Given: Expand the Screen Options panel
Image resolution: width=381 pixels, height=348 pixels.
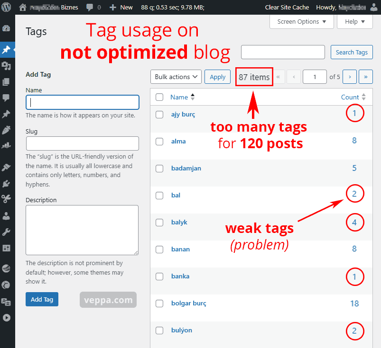Looking at the screenshot, I should point(302,22).
